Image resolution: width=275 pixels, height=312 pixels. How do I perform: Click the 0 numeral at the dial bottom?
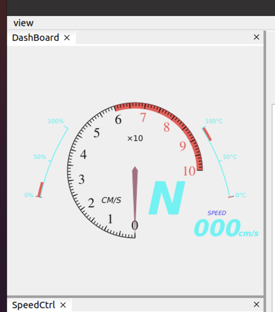tap(135, 225)
